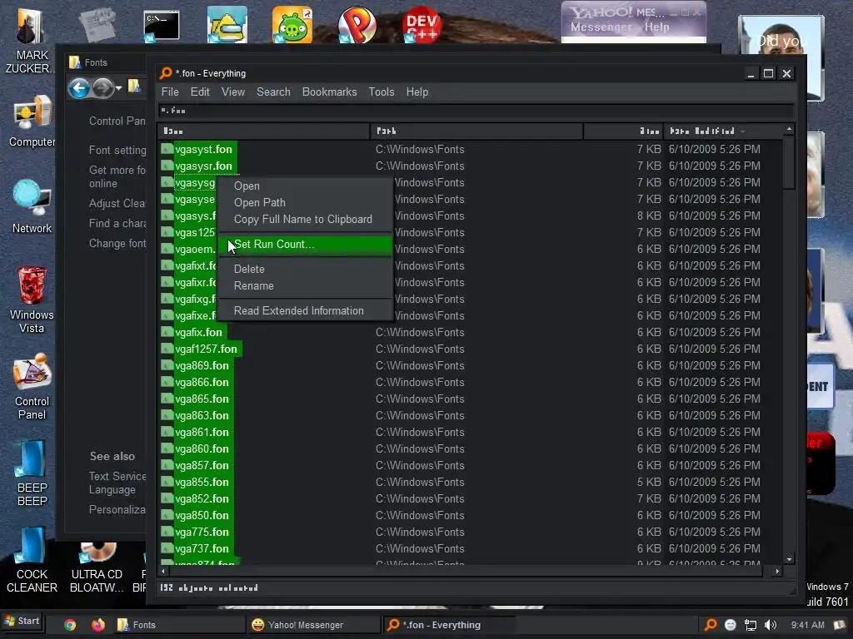Select the vgafix.fon file row
The width and height of the screenshot is (853, 639).
[x=471, y=332]
